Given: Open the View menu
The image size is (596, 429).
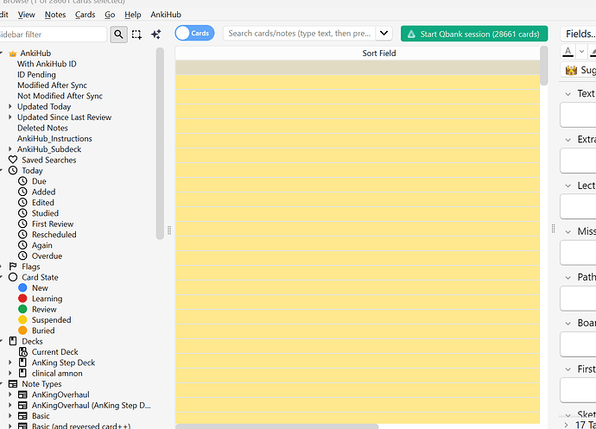Looking at the screenshot, I should 26,15.
